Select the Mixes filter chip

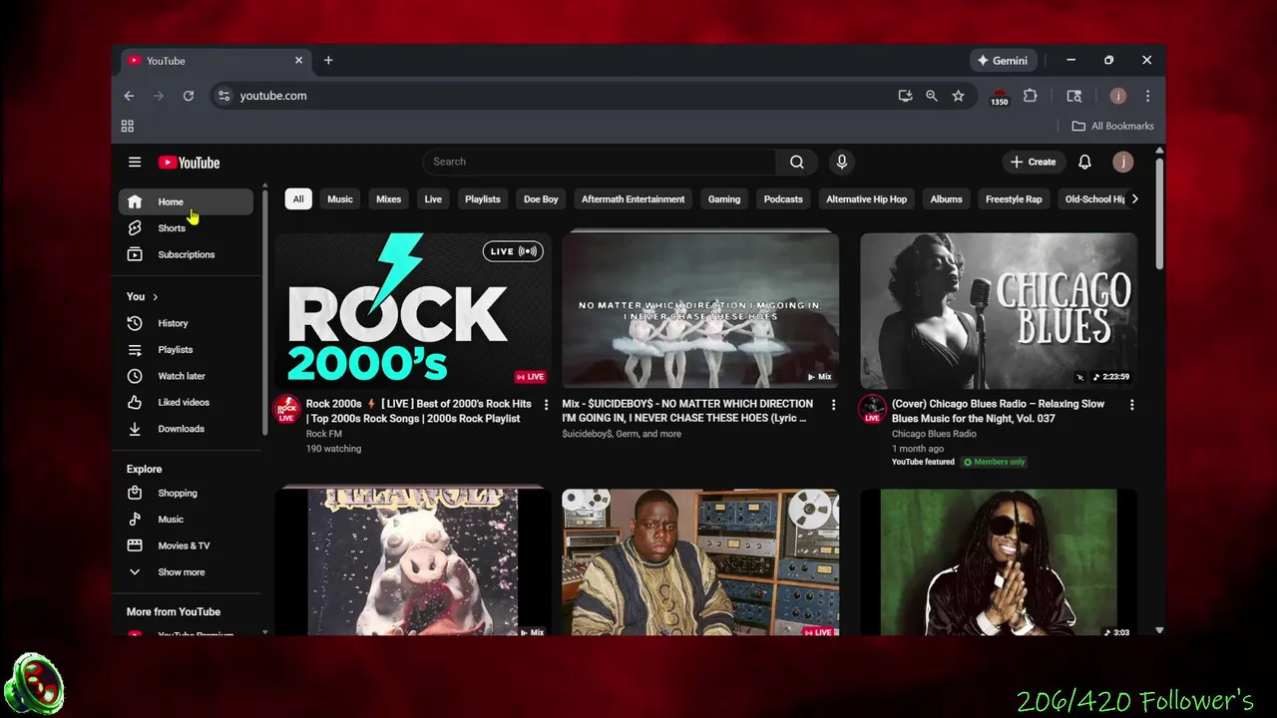[x=389, y=198]
